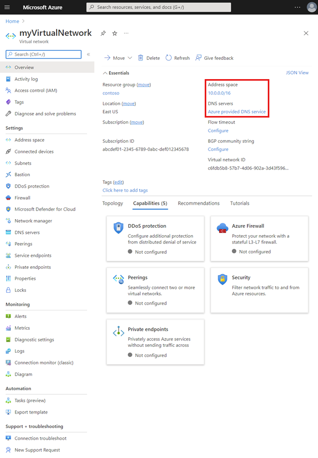318x458 pixels.
Task: Open the user account avatar
Action: tap(312, 7)
